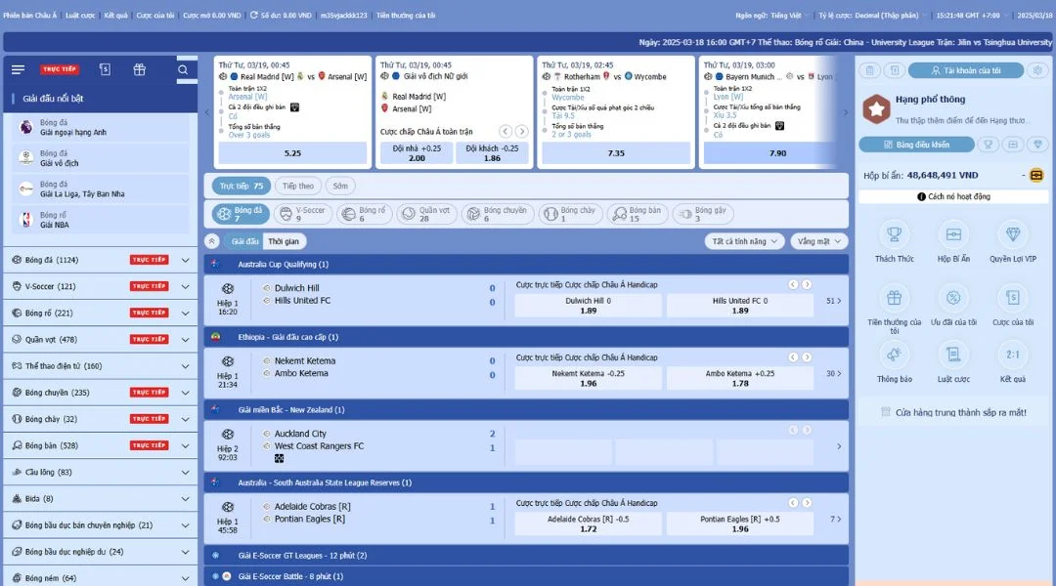
Task: Click the Cách nó hoạt động link
Action: point(953,196)
